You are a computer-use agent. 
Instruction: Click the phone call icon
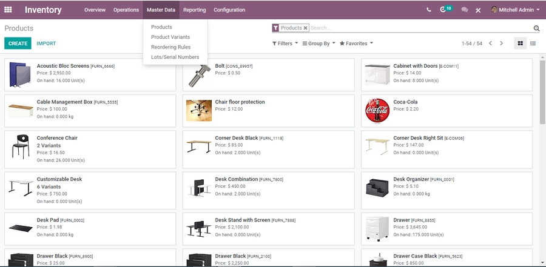coord(430,10)
